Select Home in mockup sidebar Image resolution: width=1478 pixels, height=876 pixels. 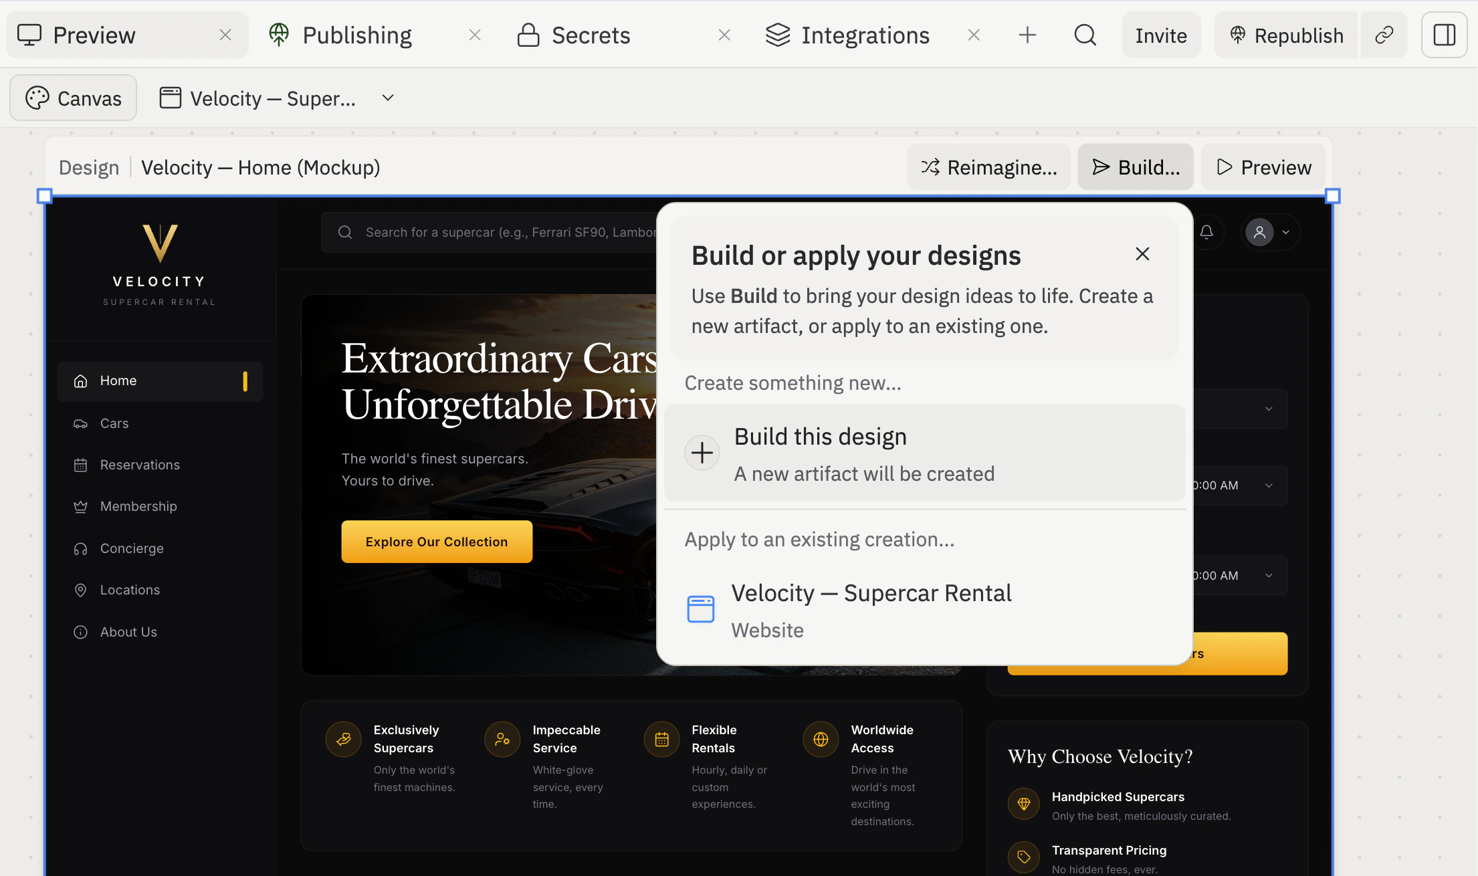(160, 381)
